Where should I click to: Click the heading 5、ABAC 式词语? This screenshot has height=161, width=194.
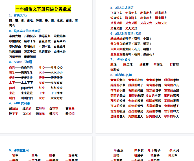point(122,8)
